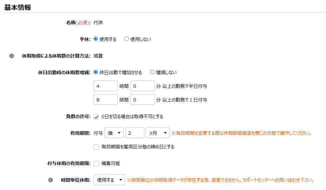Expand the 時間単位休暇 使用する dropdown
Viewport: 326px width, 190px height.
(x=109, y=180)
